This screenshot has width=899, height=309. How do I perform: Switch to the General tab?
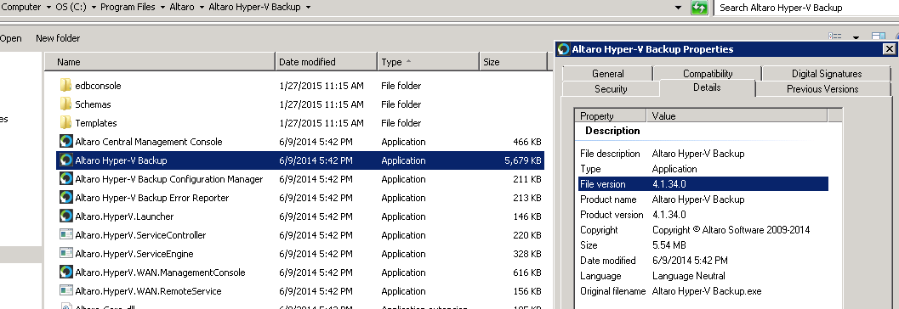608,73
